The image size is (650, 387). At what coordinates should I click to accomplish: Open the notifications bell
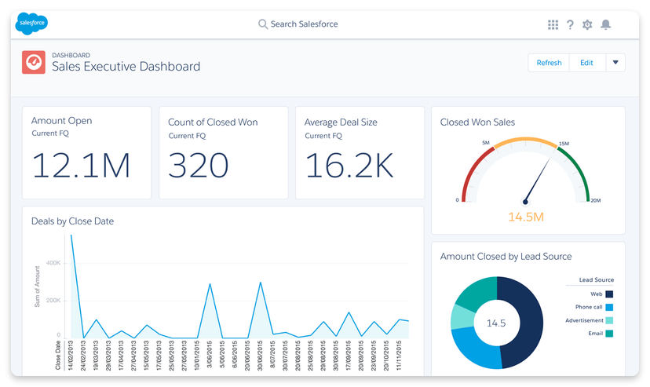pyautogui.click(x=605, y=25)
